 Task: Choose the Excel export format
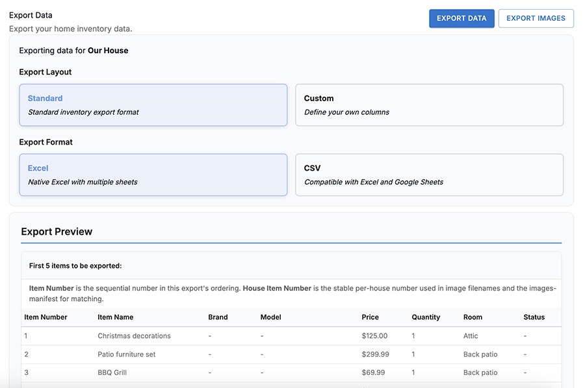153,174
